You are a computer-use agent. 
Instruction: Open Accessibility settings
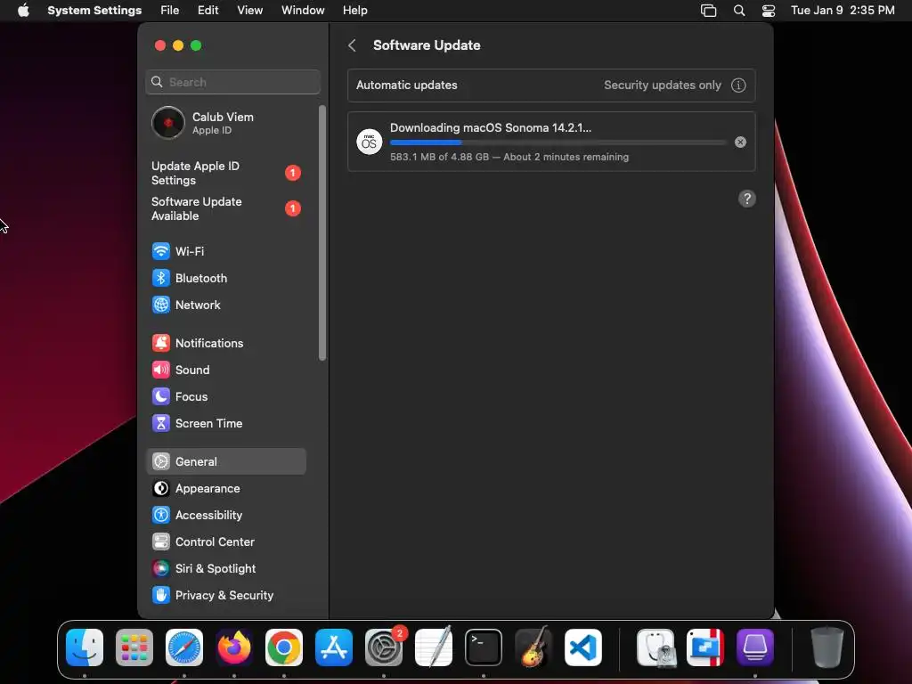point(225,516)
